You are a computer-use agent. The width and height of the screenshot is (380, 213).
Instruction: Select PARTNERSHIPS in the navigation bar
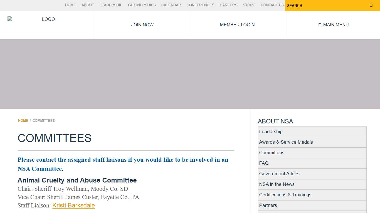(142, 5)
